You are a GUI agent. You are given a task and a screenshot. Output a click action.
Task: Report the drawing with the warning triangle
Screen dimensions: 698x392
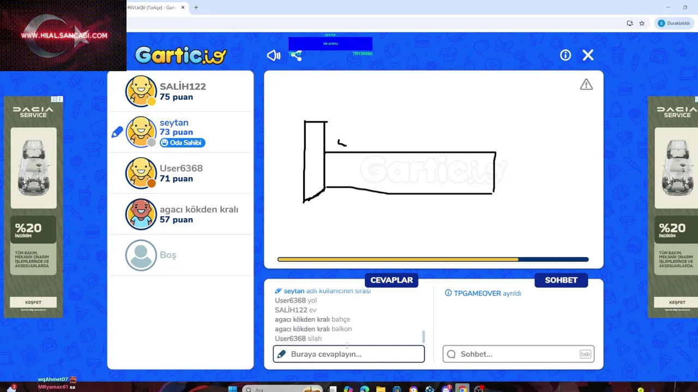[x=586, y=84]
